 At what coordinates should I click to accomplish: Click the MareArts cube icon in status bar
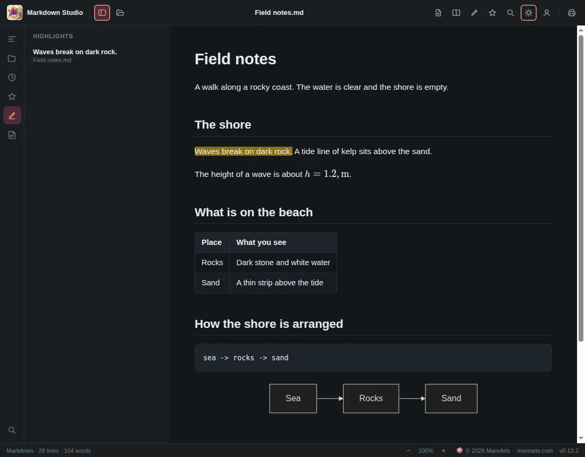tap(459, 450)
